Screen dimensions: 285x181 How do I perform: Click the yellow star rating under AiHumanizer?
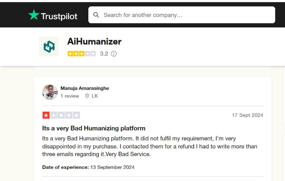pos(82,54)
